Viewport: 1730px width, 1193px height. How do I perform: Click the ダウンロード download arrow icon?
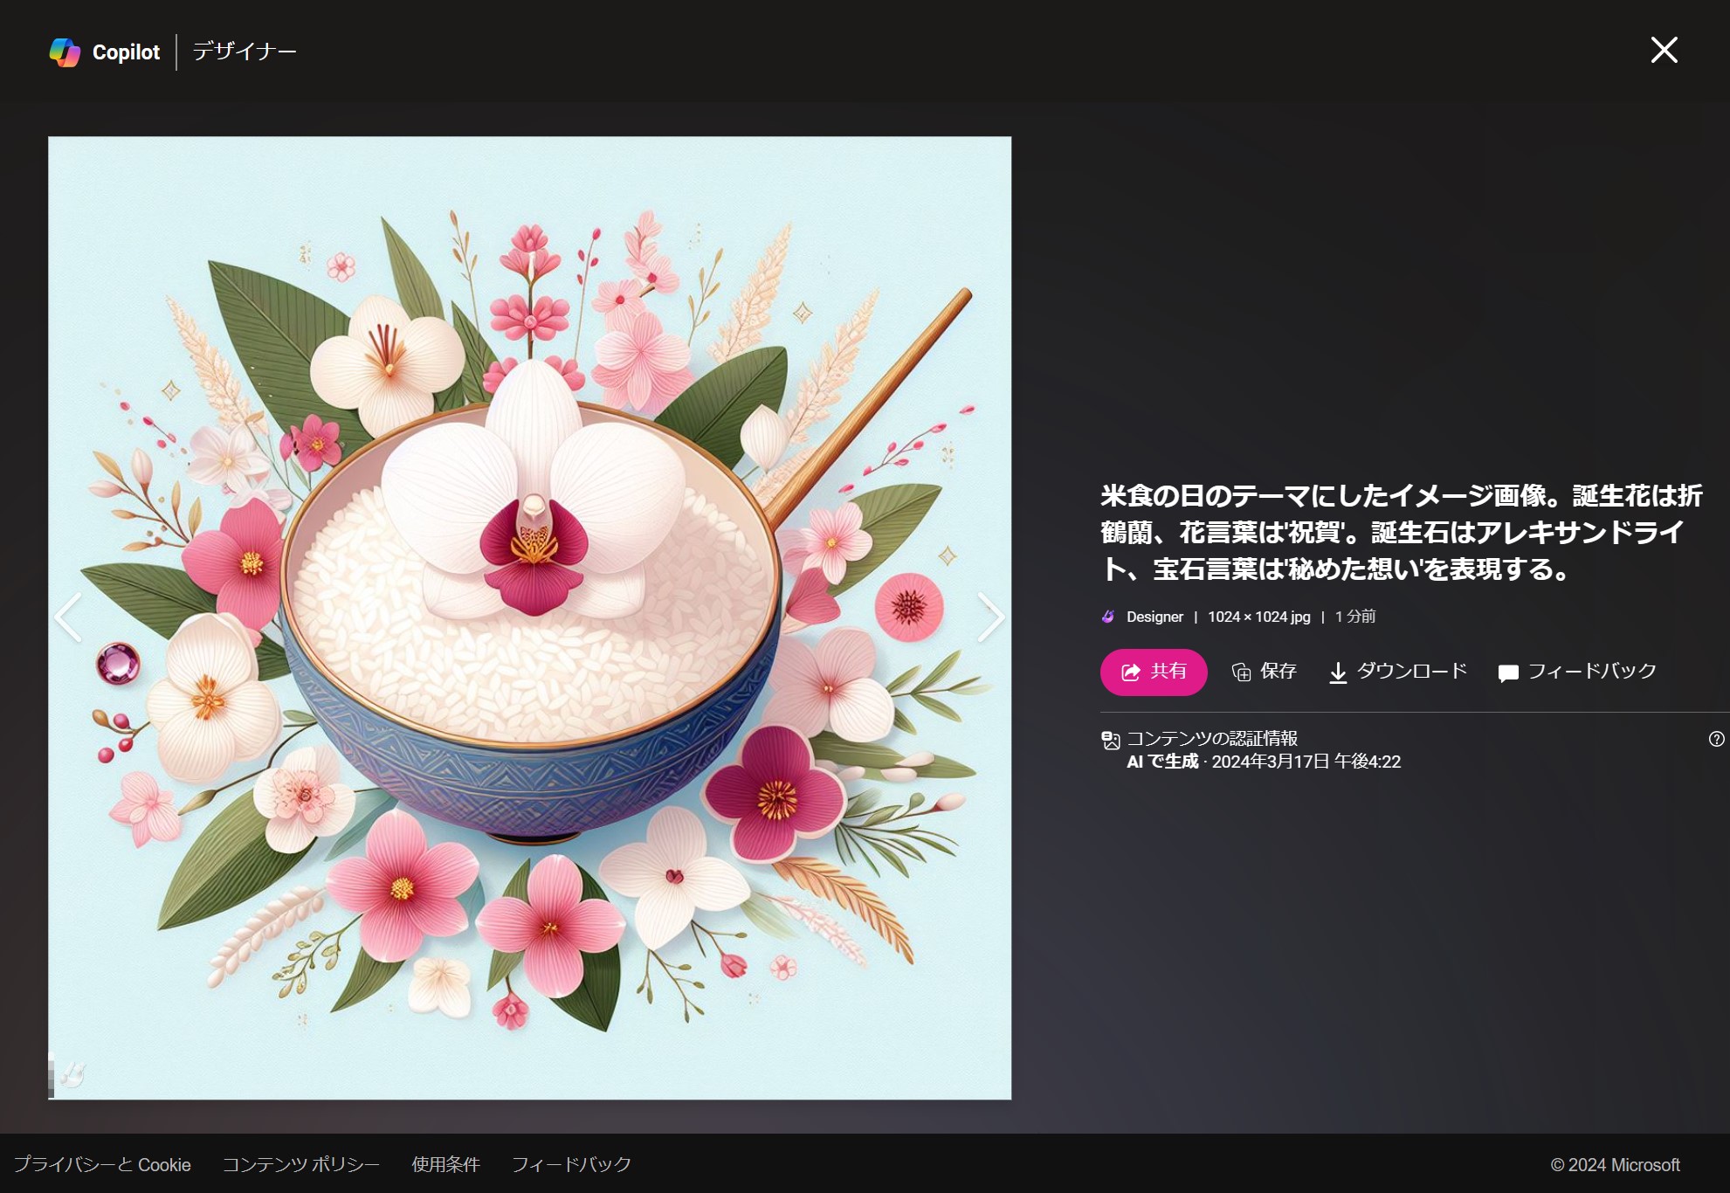[x=1337, y=672]
